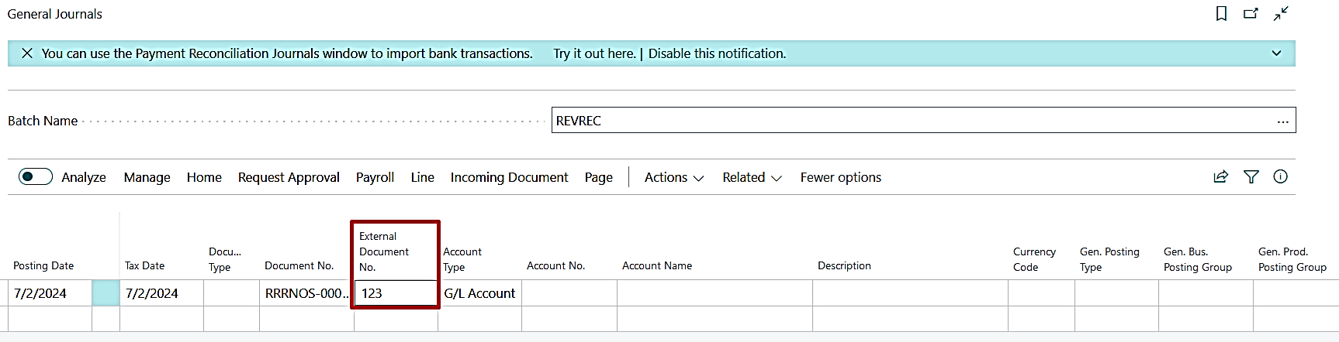Image resolution: width=1339 pixels, height=342 pixels.
Task: Dismiss the notification with the X icon
Action: point(27,53)
